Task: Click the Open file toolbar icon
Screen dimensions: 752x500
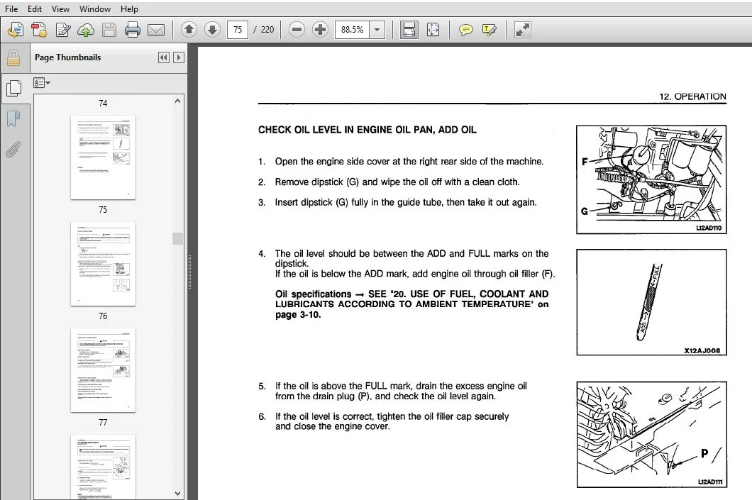Action: [x=16, y=30]
